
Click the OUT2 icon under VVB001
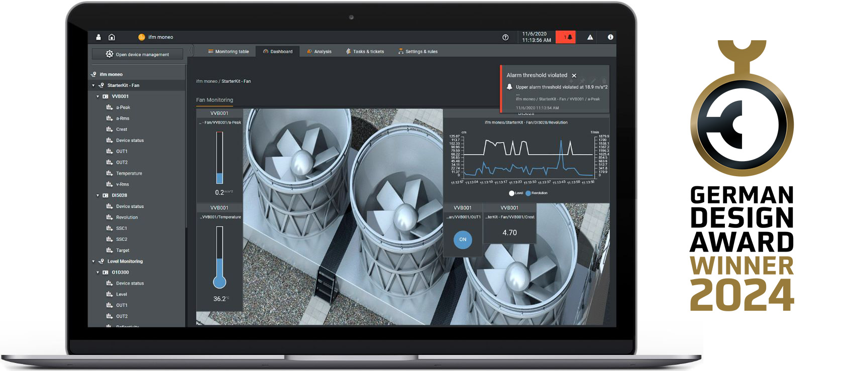click(110, 162)
